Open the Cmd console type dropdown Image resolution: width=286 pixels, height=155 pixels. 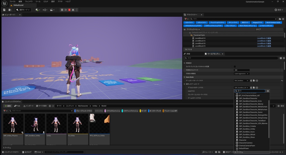pos(39,152)
